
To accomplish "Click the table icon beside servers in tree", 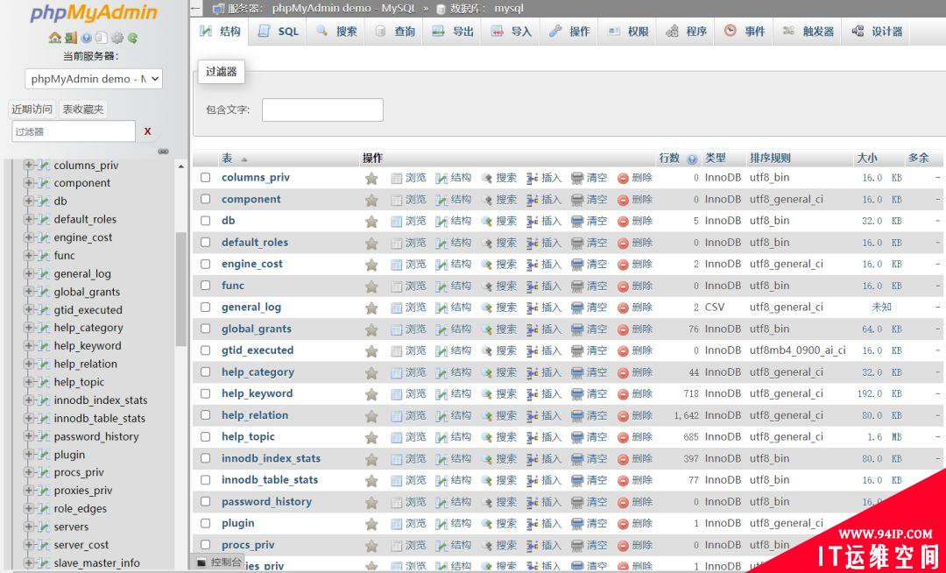I will point(44,527).
